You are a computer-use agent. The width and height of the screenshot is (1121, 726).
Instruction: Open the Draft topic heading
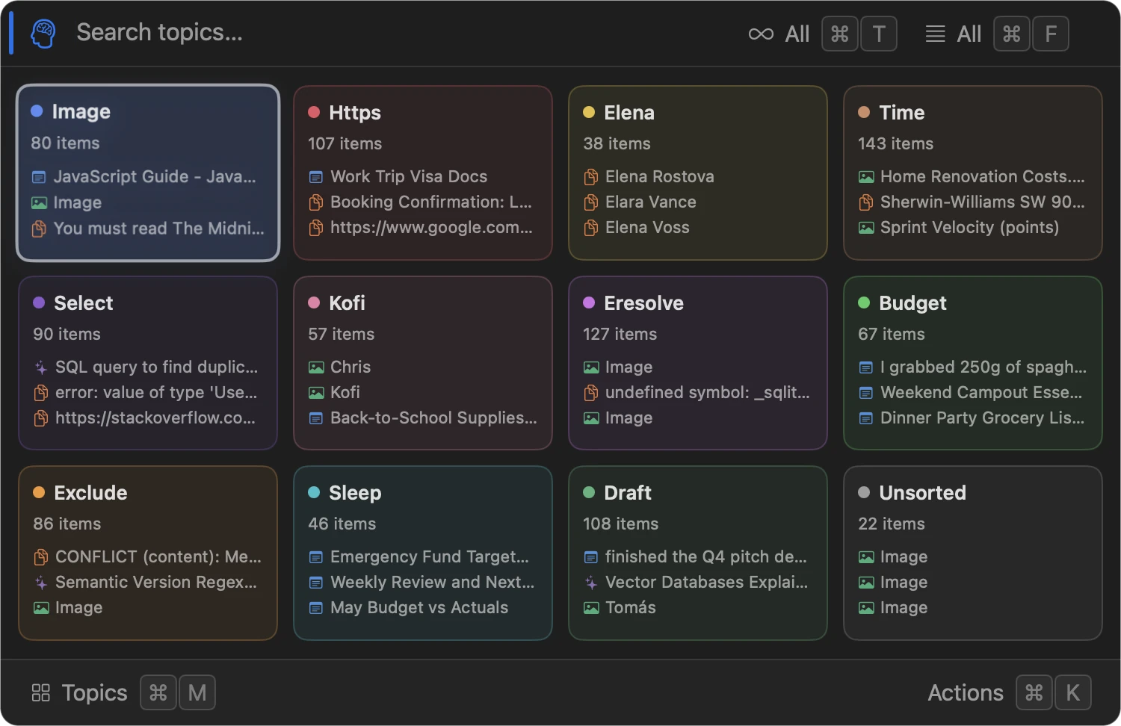[628, 493]
